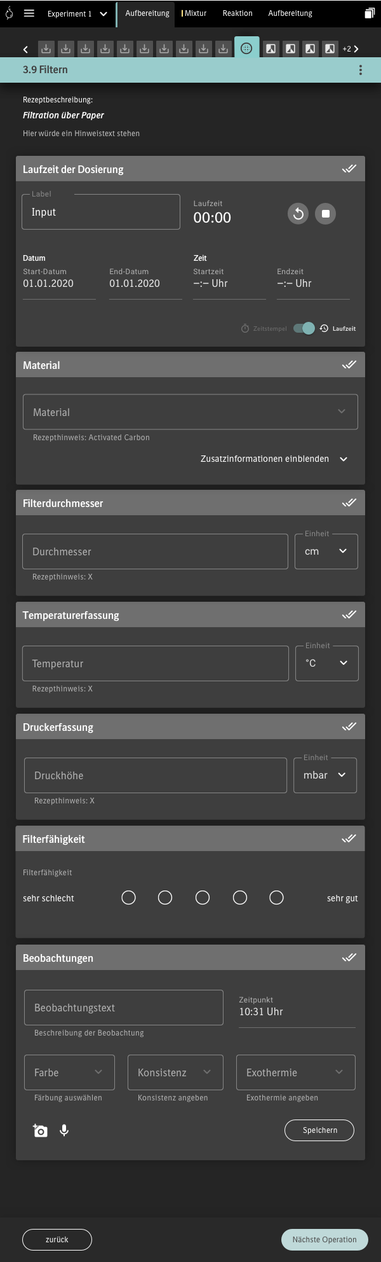
Task: Go to previous steps with left chevron
Action: (25, 49)
